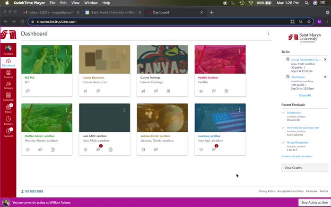Dismiss Group Presentation to-do item
This screenshot has width=331, height=207.
click(x=325, y=60)
